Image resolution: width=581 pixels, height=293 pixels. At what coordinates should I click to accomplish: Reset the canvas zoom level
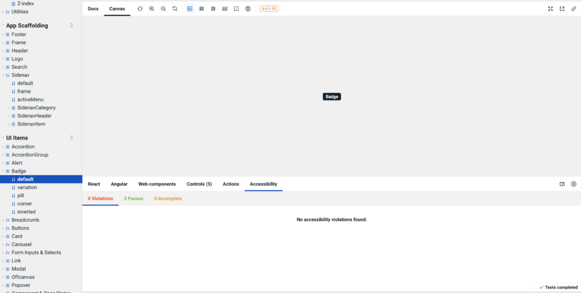pos(175,9)
